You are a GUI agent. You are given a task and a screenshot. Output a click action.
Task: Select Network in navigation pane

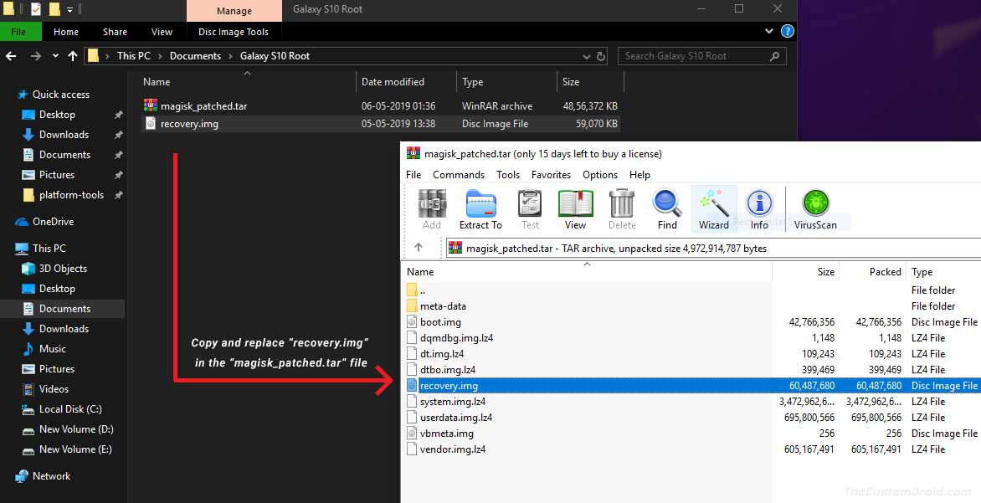pyautogui.click(x=51, y=476)
